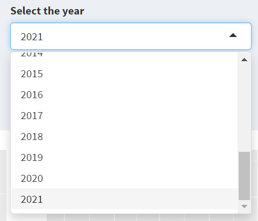Image resolution: width=258 pixels, height=221 pixels.
Task: Select the partially visible 2014 option
Action: (x=124, y=58)
